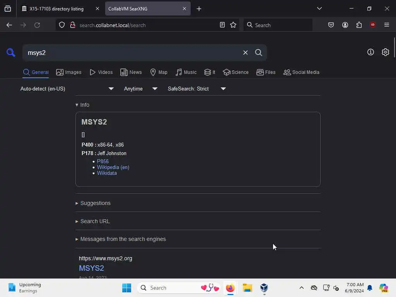Click the address bar URL
The height and width of the screenshot is (297, 396).
[x=113, y=25]
